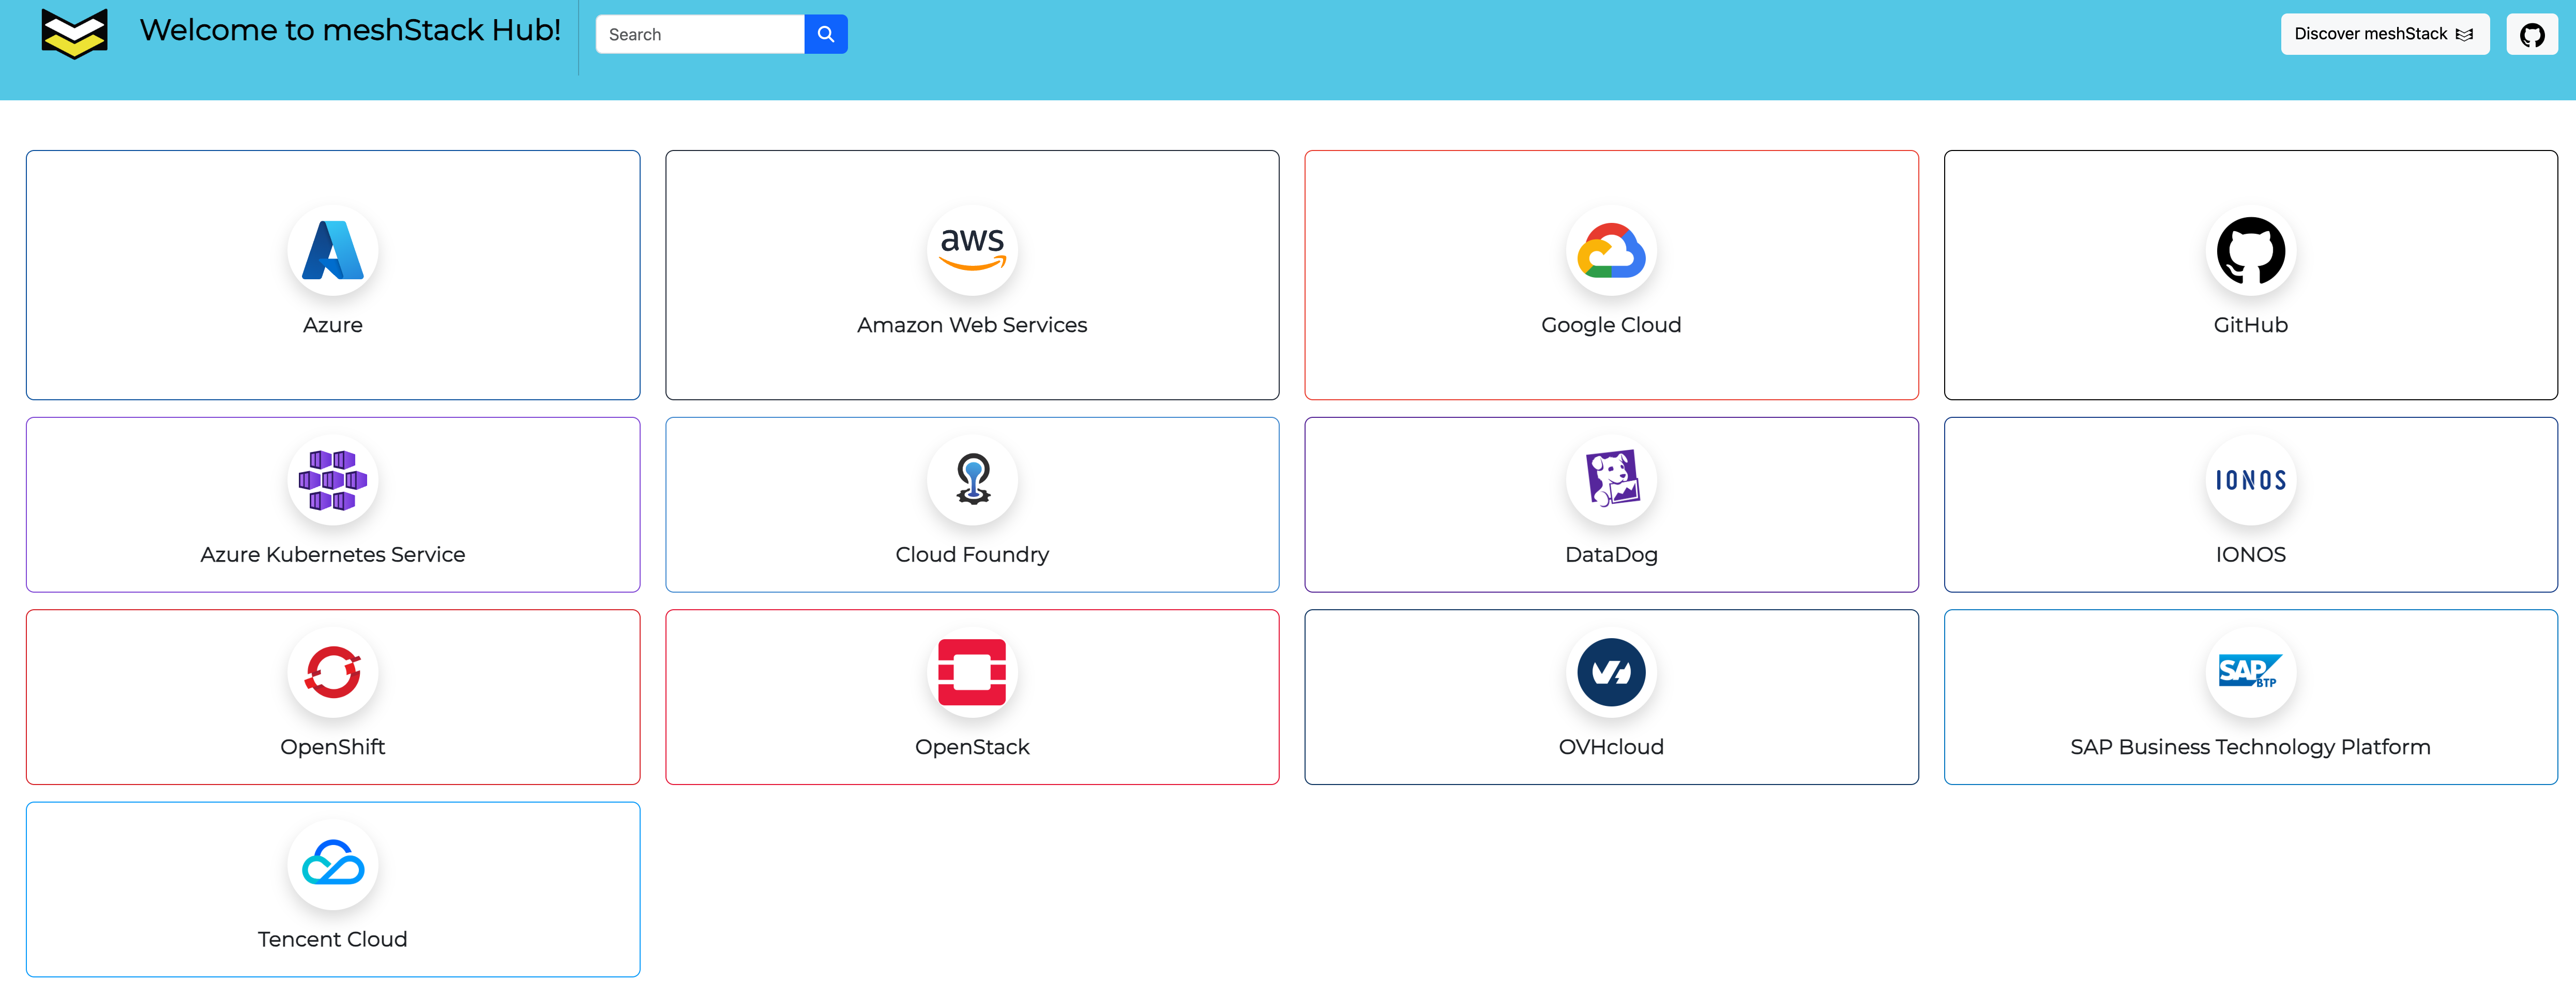Click the IONOS logo icon
The width and height of the screenshot is (2576, 995).
[x=2250, y=480]
